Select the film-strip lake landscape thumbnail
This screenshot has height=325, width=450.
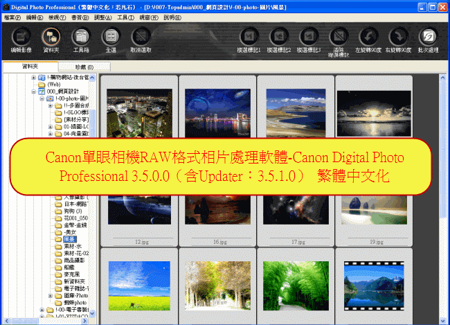point(373,284)
